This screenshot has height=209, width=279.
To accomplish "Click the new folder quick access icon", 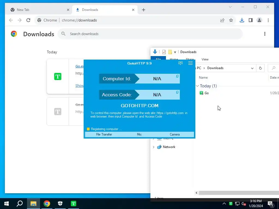I will click(170, 52).
